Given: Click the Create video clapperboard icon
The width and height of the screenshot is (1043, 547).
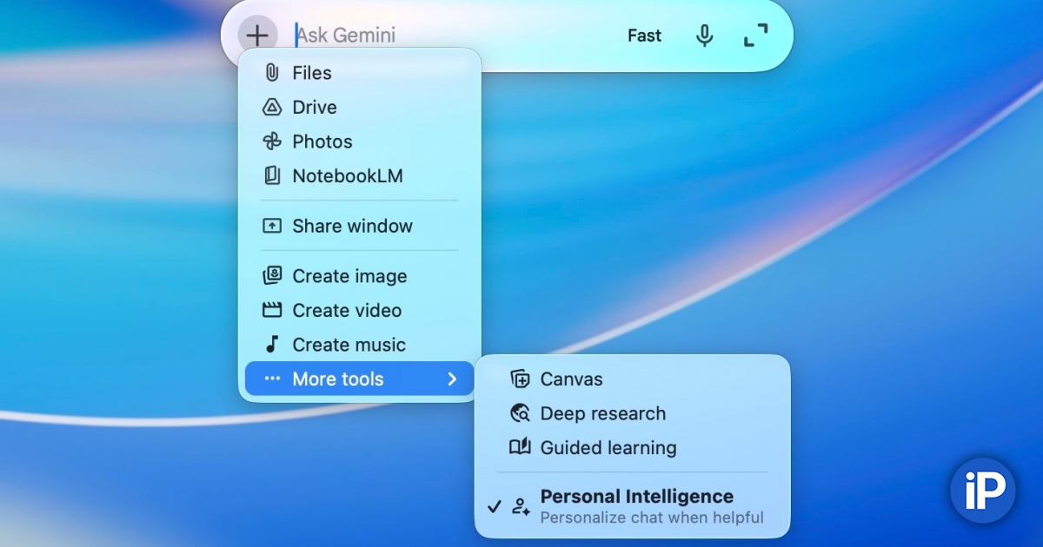Looking at the screenshot, I should coord(272,310).
